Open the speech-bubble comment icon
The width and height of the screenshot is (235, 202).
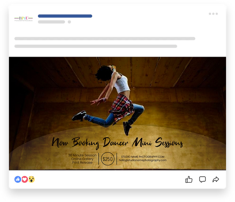point(202,179)
